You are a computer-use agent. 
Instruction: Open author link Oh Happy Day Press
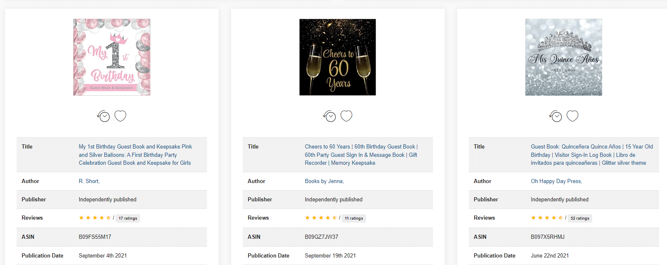coord(556,181)
